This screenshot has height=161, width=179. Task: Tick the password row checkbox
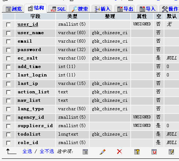click(8, 50)
